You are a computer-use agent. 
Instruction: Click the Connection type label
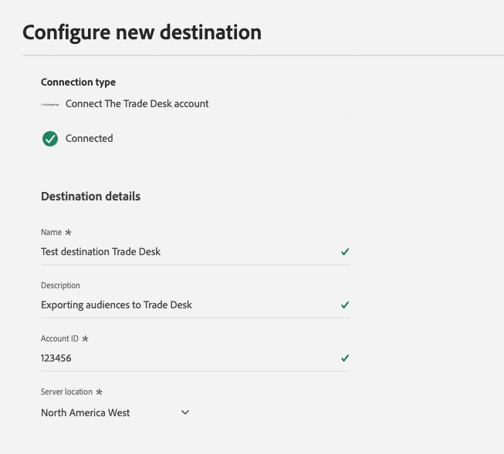coord(78,82)
